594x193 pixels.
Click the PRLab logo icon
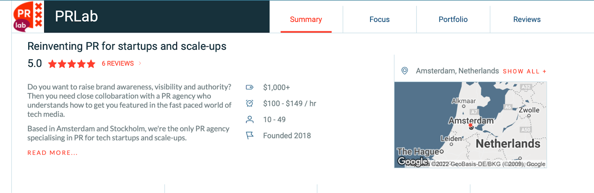click(x=28, y=17)
